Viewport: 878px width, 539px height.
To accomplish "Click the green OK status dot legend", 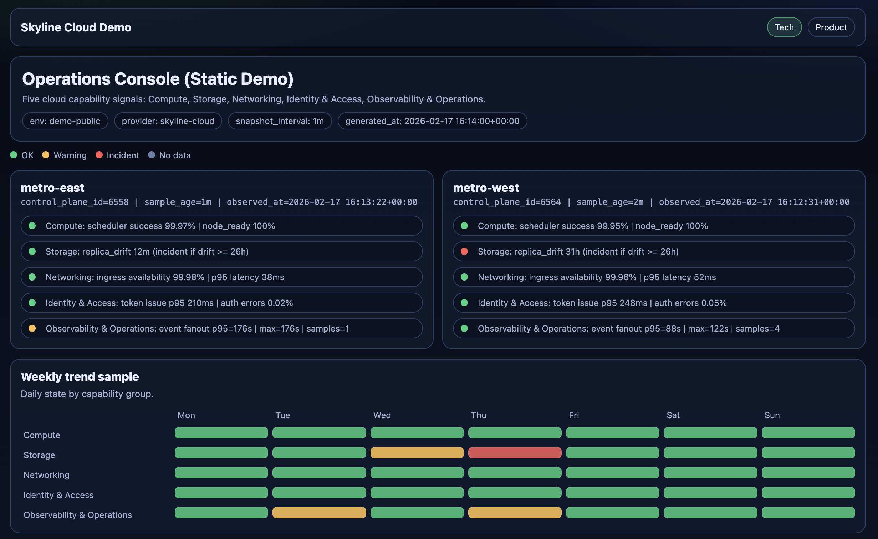I will [14, 155].
